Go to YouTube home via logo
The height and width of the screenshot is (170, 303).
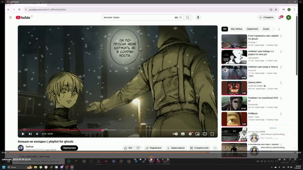(x=23, y=17)
